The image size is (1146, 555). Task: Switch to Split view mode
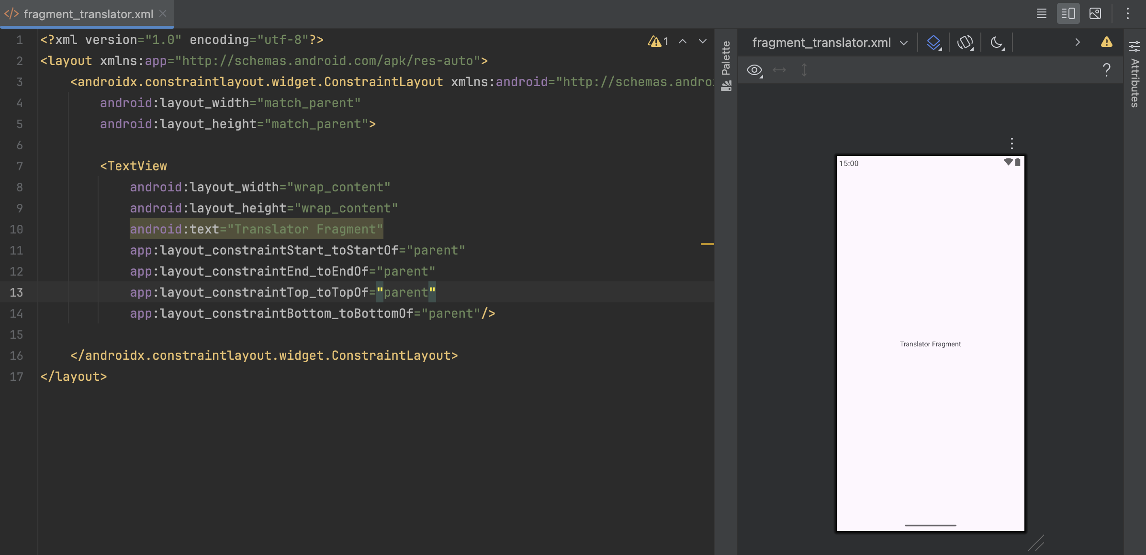click(x=1068, y=14)
